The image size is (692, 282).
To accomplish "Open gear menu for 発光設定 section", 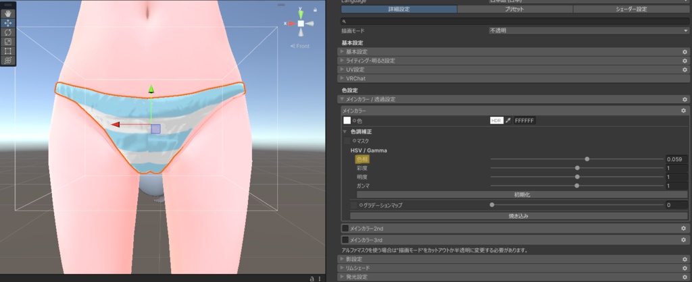I will click(685, 277).
